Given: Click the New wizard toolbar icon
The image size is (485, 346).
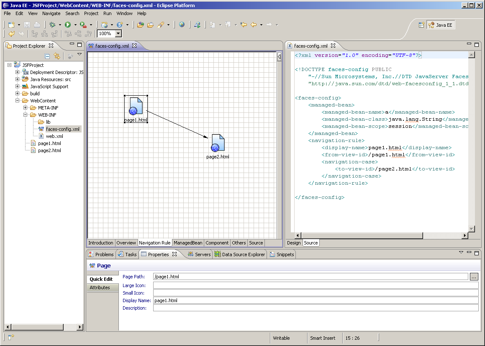Looking at the screenshot, I should (x=11, y=25).
